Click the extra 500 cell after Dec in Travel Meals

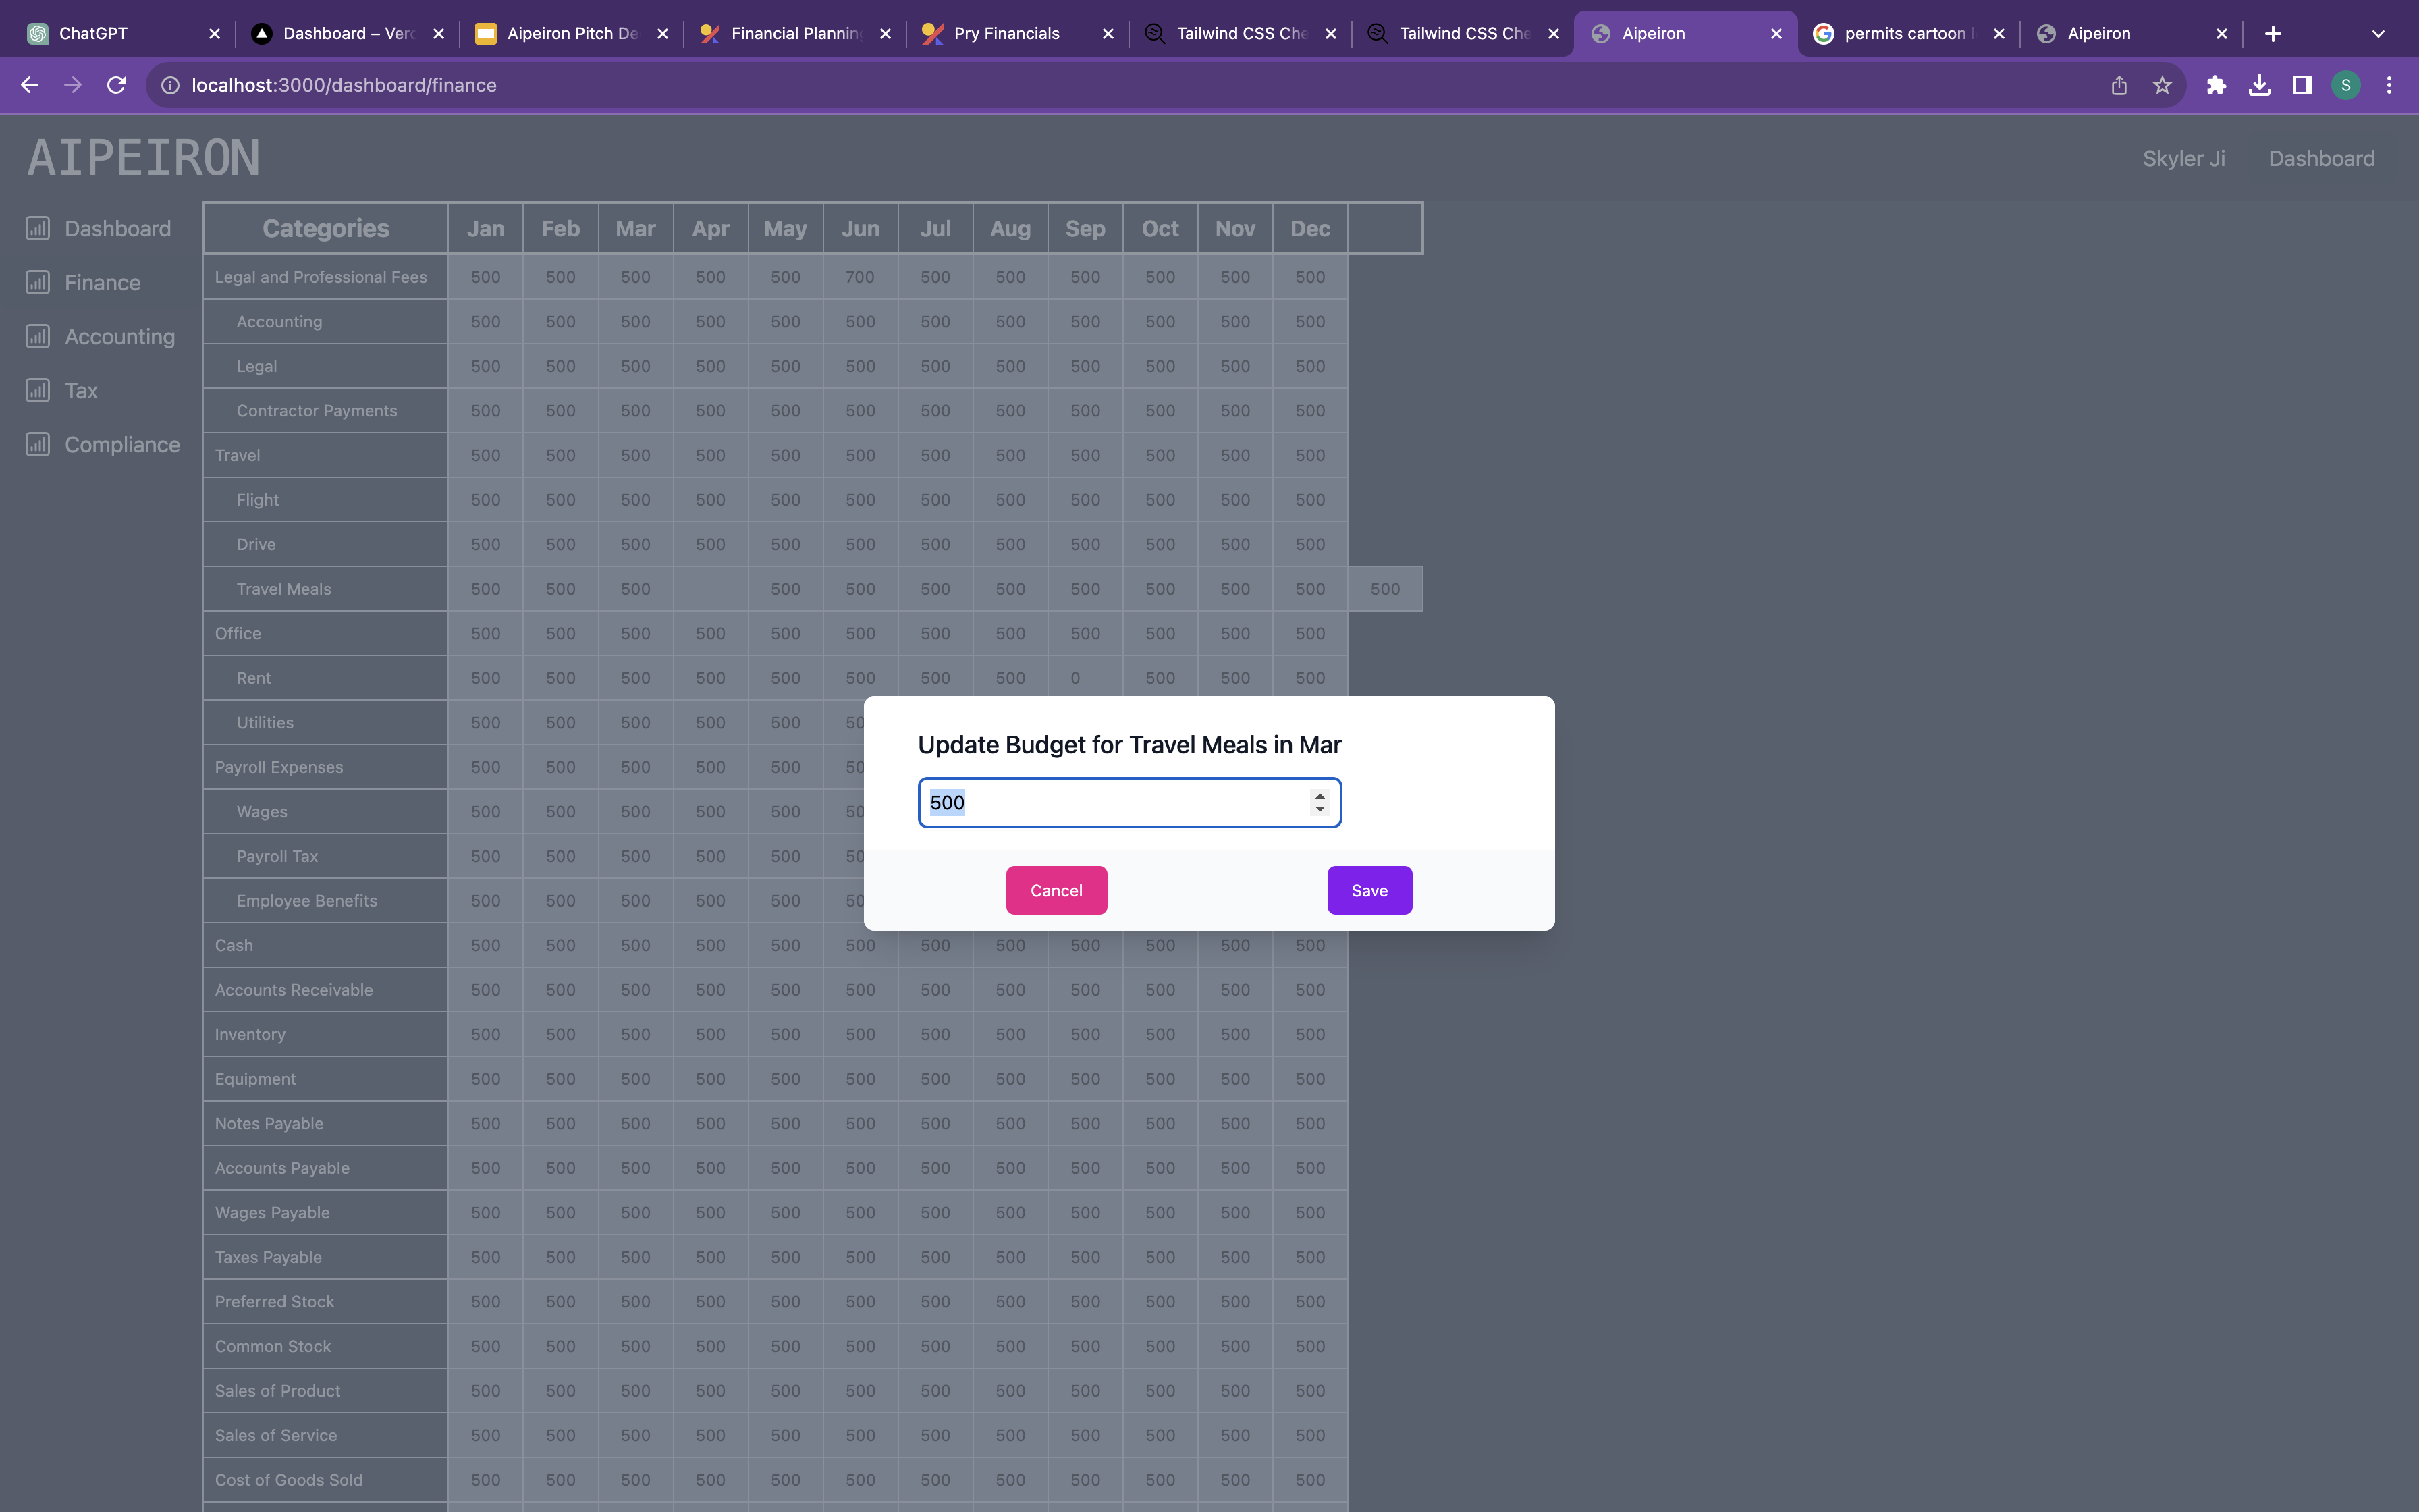[x=1384, y=589]
